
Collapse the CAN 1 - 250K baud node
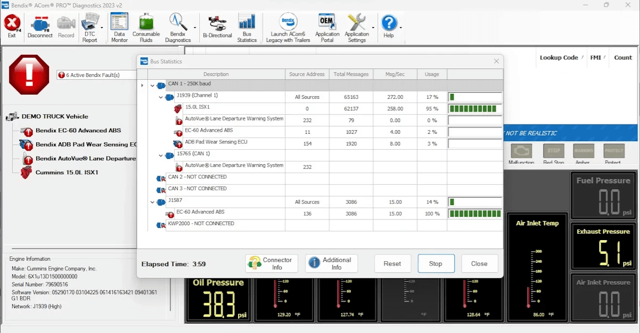point(153,86)
